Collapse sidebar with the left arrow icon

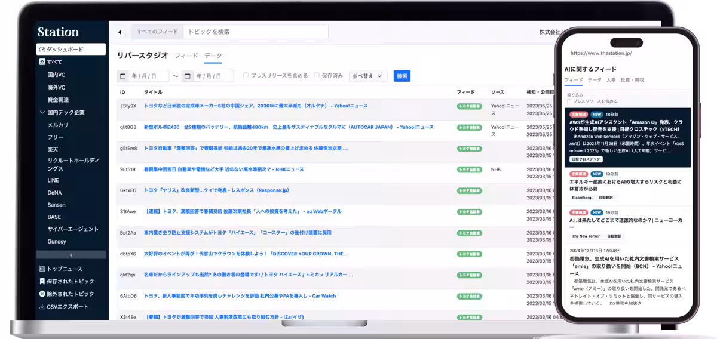119,32
